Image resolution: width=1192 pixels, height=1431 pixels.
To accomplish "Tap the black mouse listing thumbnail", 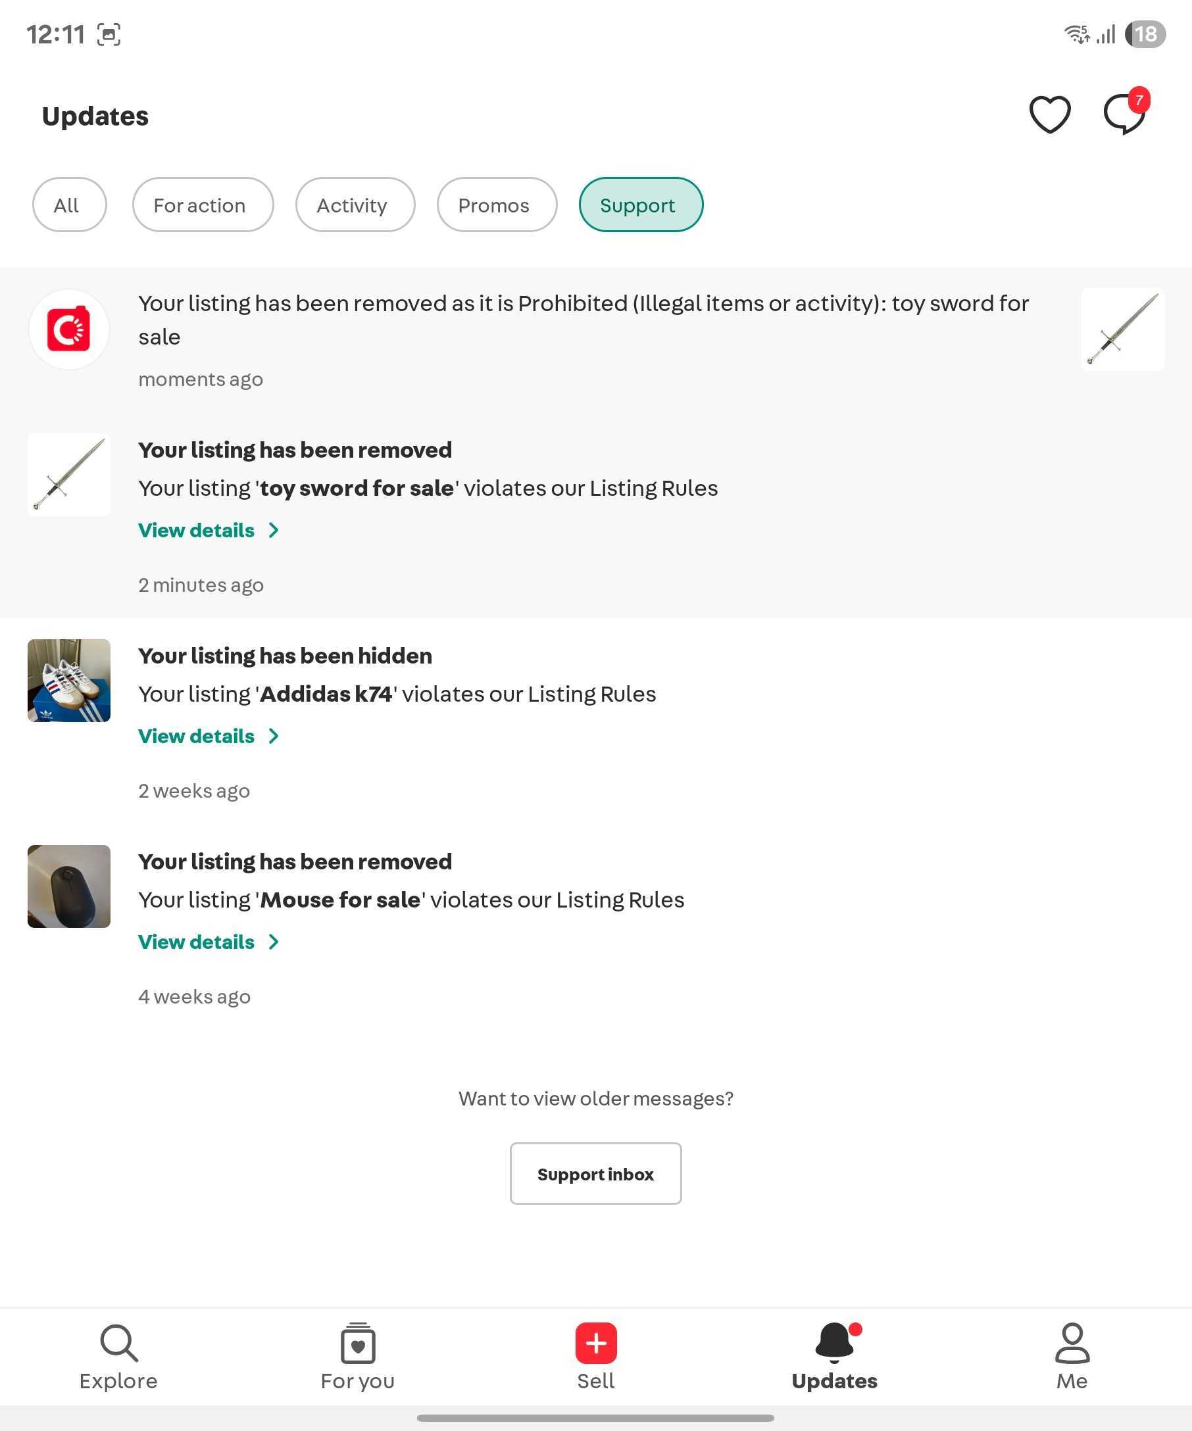I will click(x=69, y=886).
